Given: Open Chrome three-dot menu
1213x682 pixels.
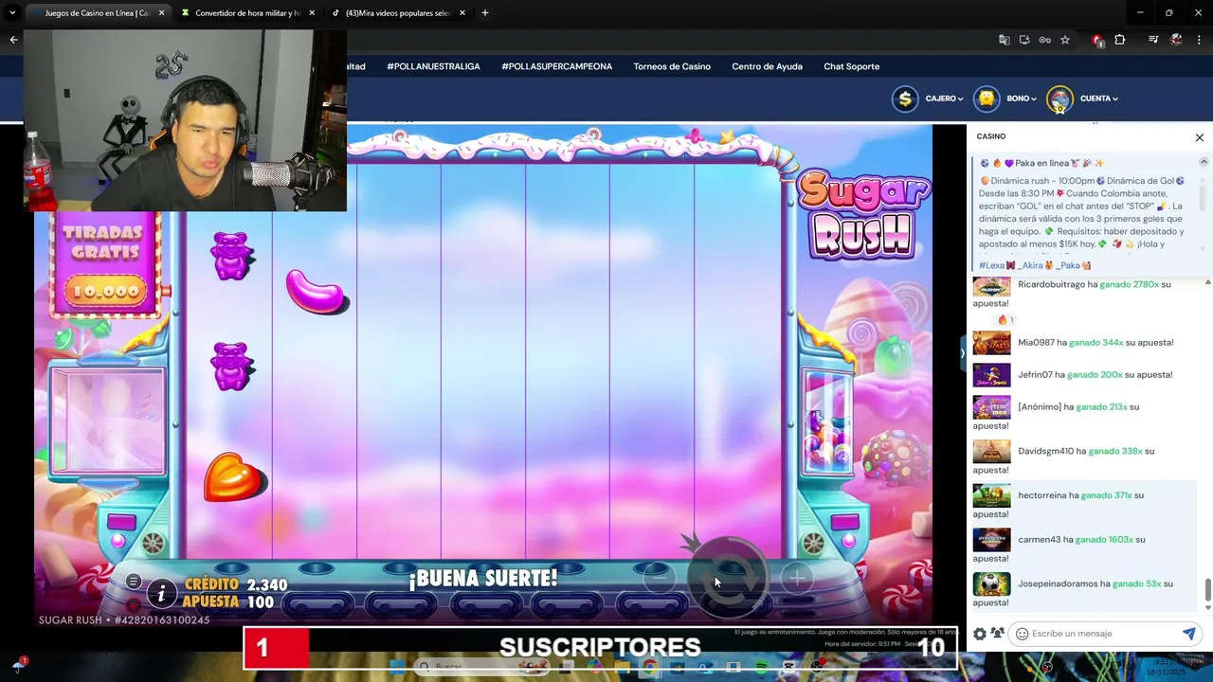Looking at the screenshot, I should pyautogui.click(x=1198, y=40).
